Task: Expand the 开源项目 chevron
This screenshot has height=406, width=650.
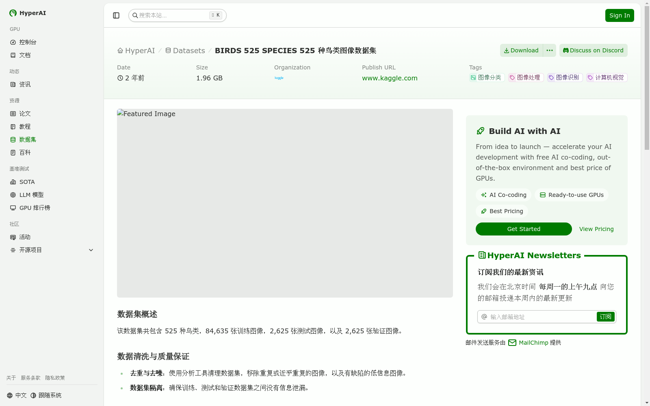Action: click(91, 250)
